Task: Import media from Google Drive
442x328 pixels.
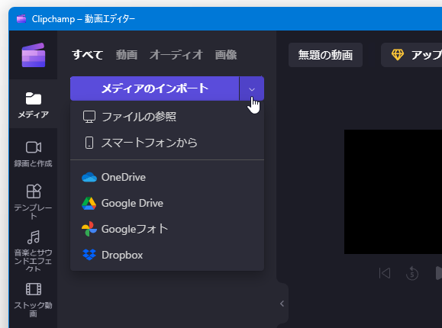Action: tap(167, 203)
